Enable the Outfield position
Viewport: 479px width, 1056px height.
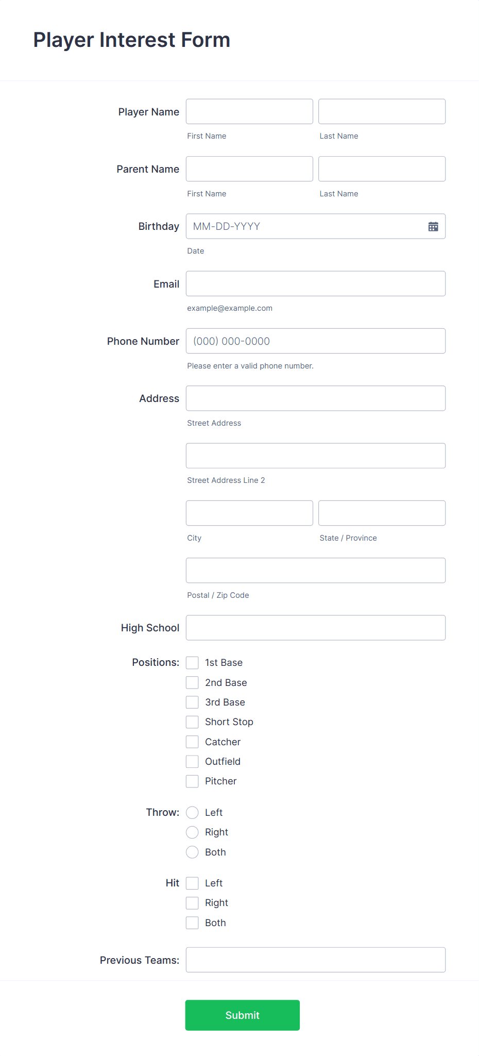click(x=192, y=761)
